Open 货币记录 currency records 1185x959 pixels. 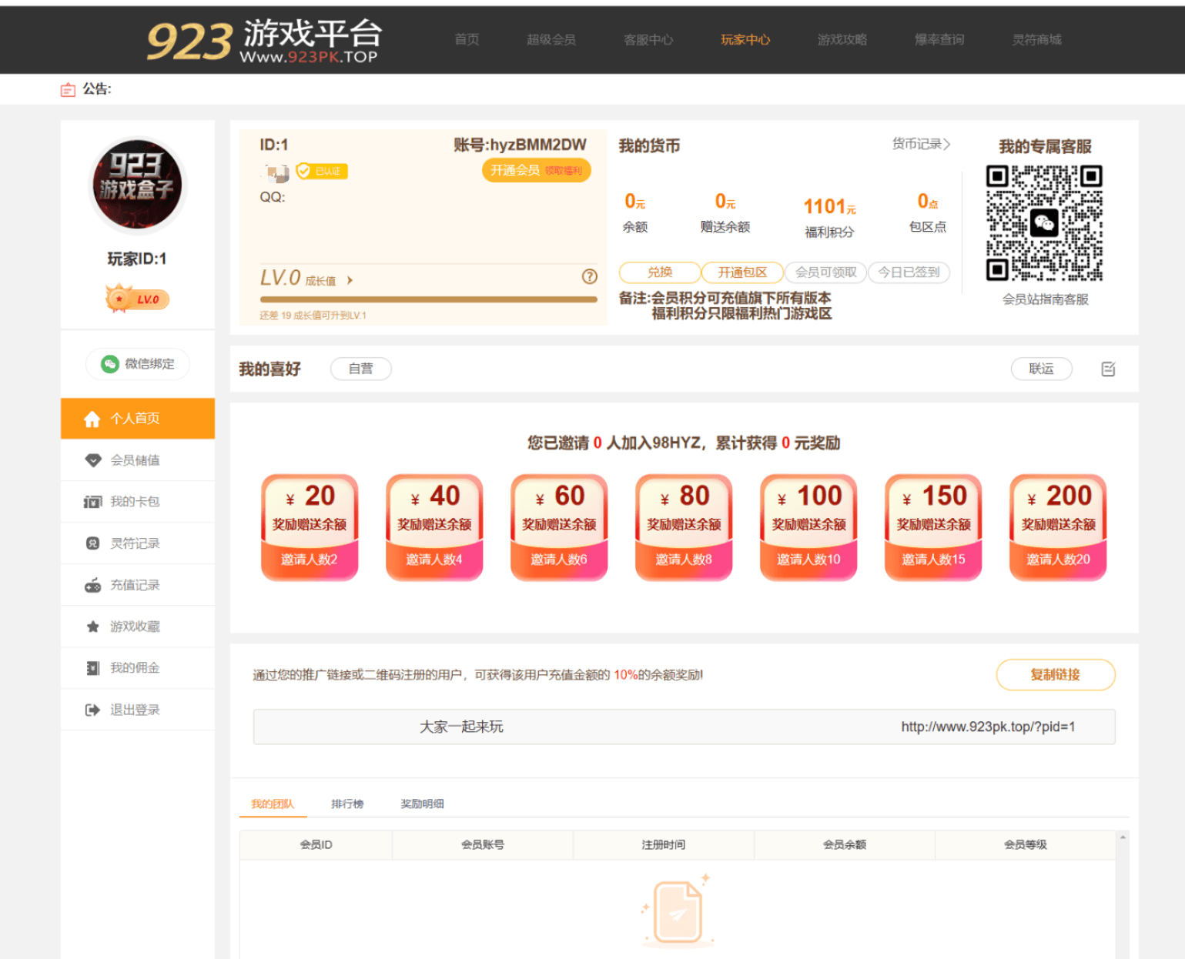(921, 144)
